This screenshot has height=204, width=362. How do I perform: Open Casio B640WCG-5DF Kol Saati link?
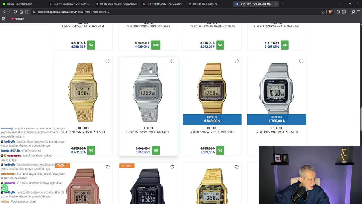click(x=83, y=26)
